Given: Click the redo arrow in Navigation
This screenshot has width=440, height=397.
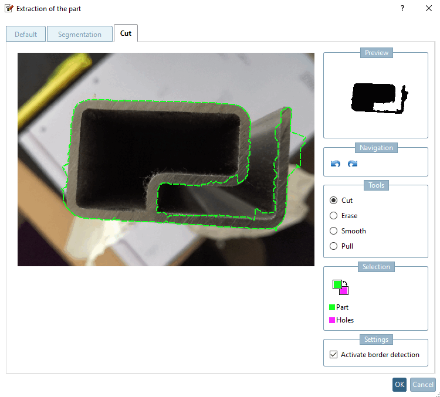Looking at the screenshot, I should pyautogui.click(x=353, y=164).
